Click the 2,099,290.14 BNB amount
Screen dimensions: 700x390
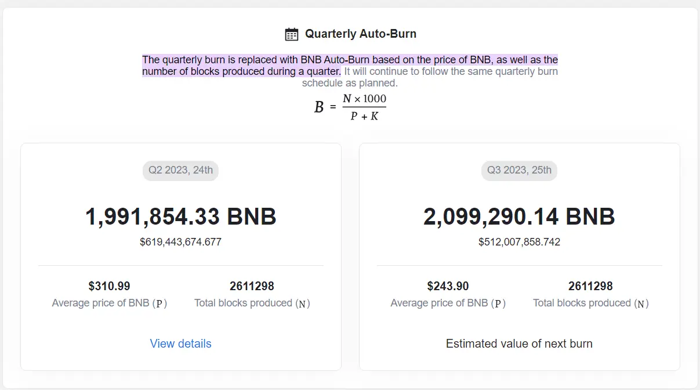point(519,217)
